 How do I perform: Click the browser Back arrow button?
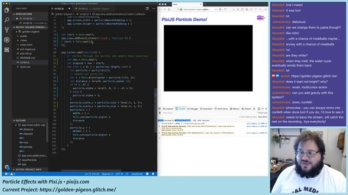(x=160, y=10)
